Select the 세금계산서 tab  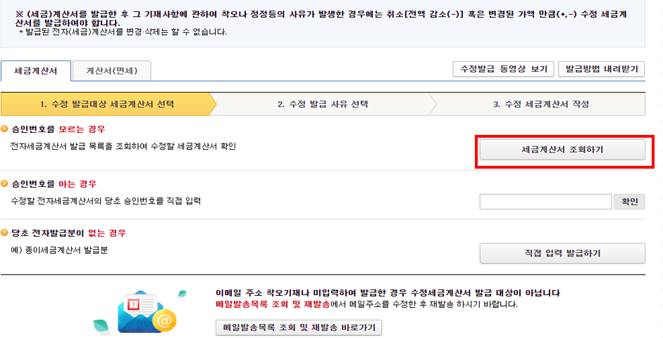click(x=35, y=70)
